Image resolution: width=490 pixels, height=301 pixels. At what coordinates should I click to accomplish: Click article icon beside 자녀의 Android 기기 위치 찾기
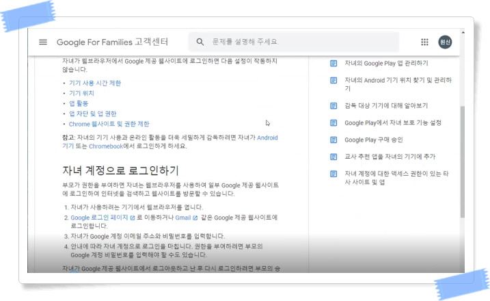pos(334,81)
